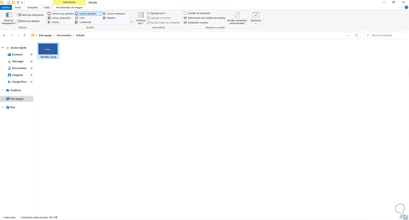Expand the Red tree node
This screenshot has width=409, height=220.
point(3,107)
